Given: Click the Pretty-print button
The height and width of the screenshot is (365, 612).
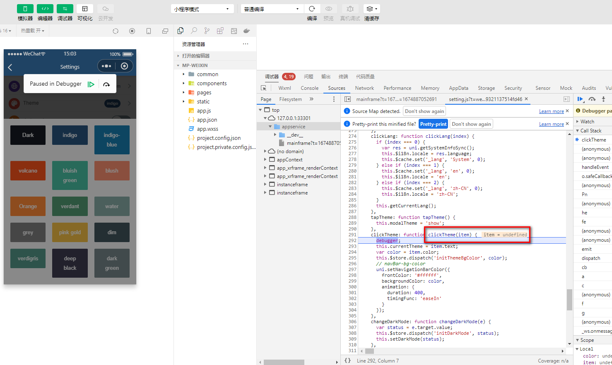Looking at the screenshot, I should [433, 124].
